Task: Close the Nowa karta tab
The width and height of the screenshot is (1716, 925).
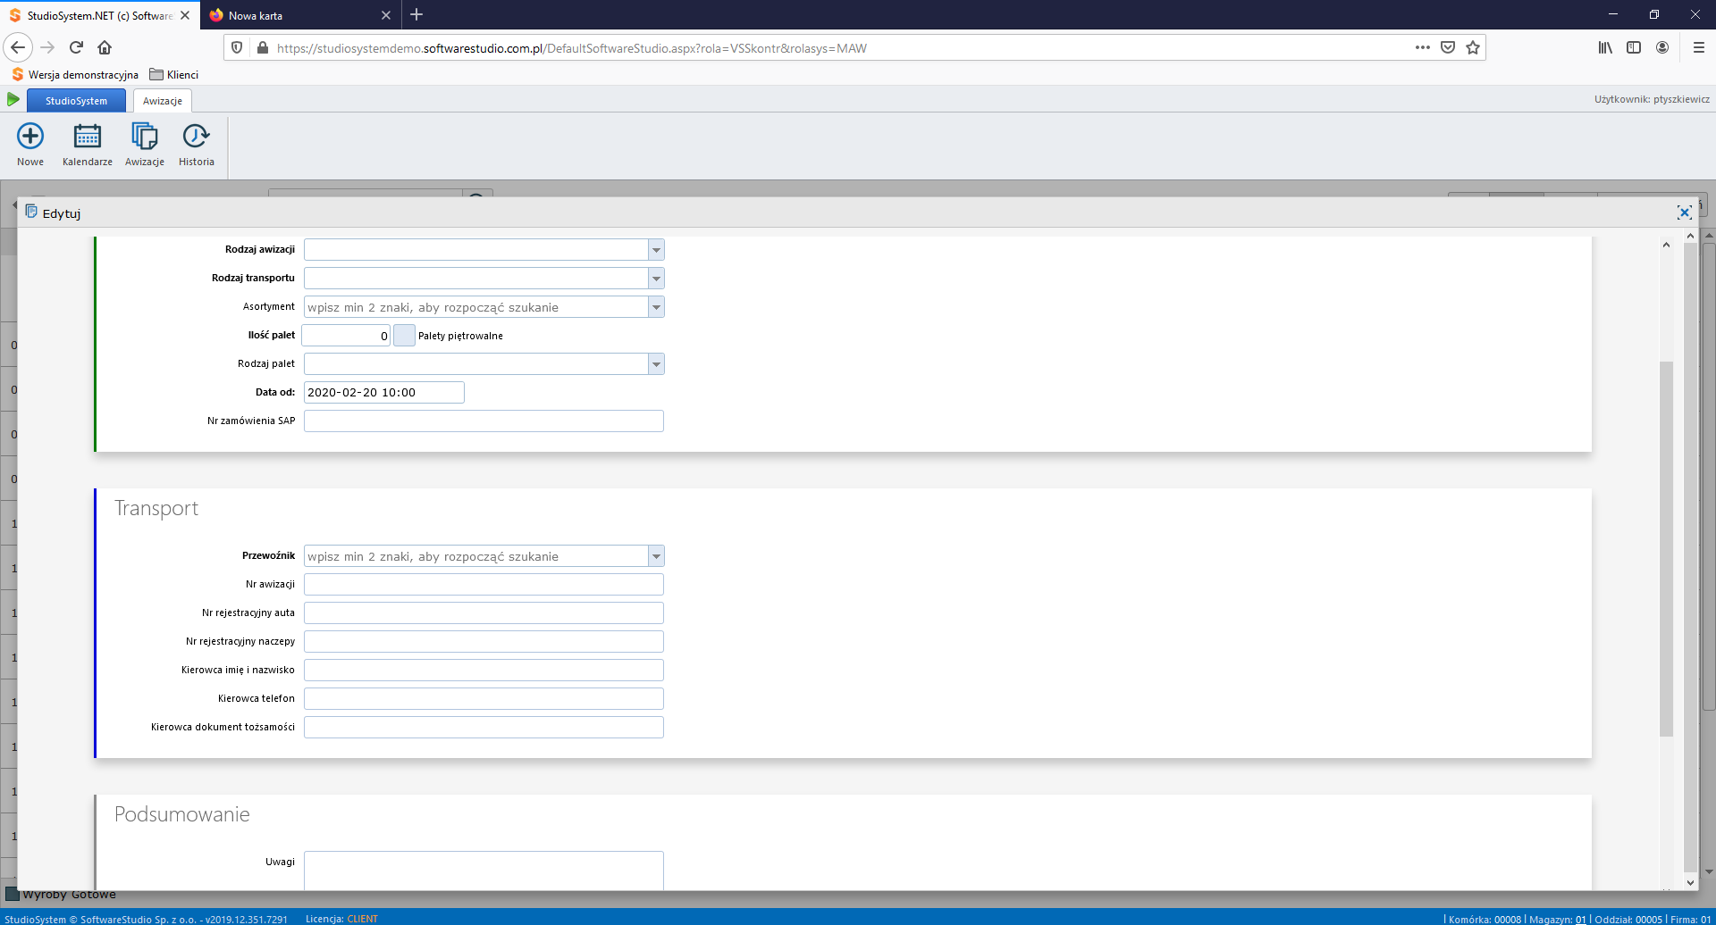Action: click(x=386, y=15)
